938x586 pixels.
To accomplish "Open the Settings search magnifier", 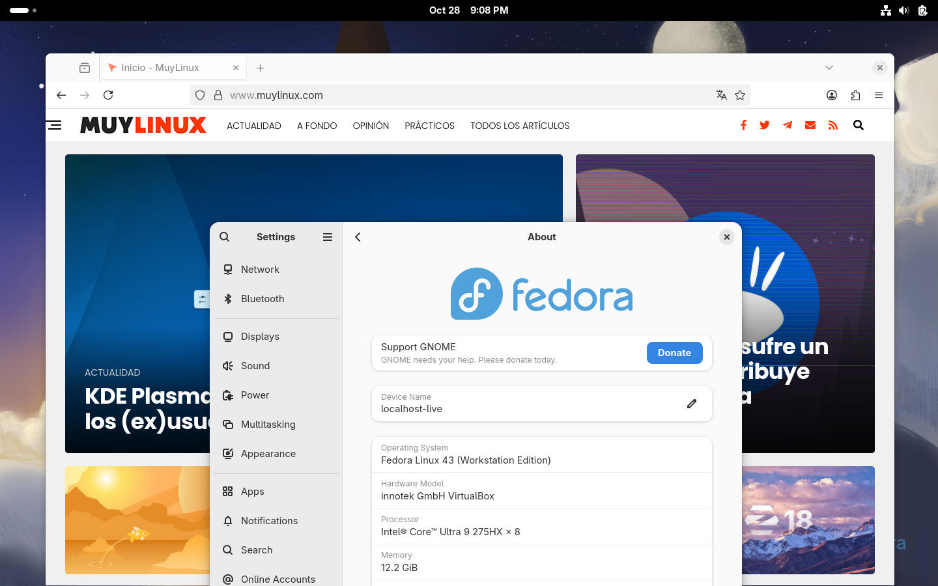I will pyautogui.click(x=224, y=236).
